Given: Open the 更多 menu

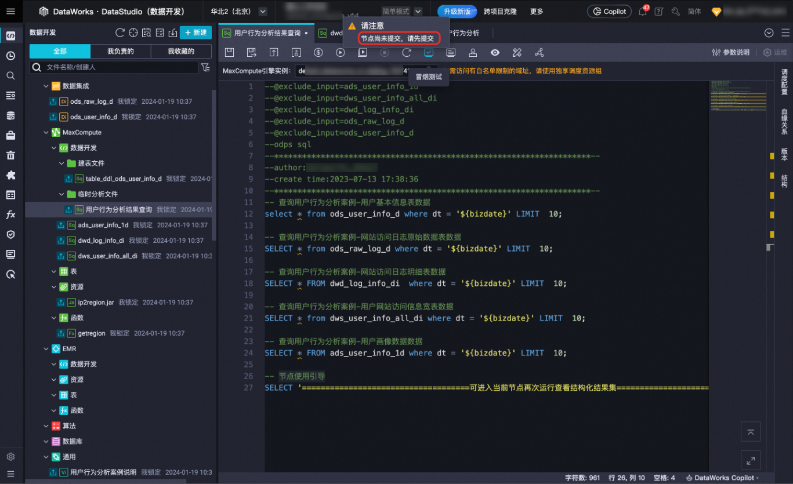Looking at the screenshot, I should (537, 11).
